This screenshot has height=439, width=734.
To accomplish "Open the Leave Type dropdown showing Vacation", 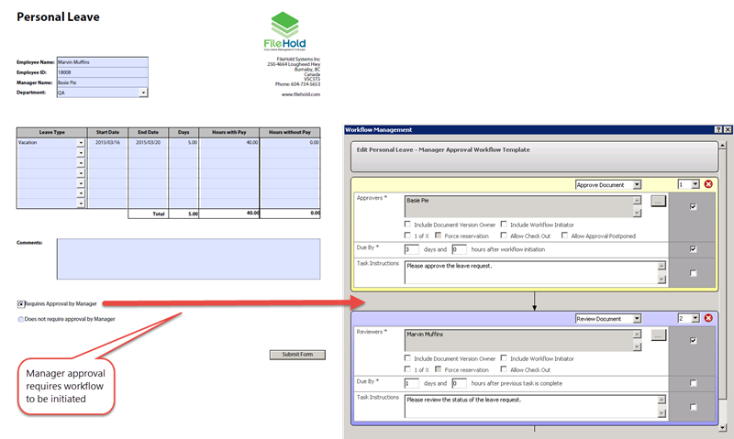I will 81,143.
